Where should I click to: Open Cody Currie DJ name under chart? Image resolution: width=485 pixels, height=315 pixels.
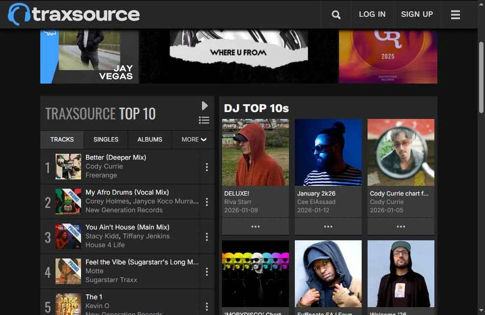[387, 202]
